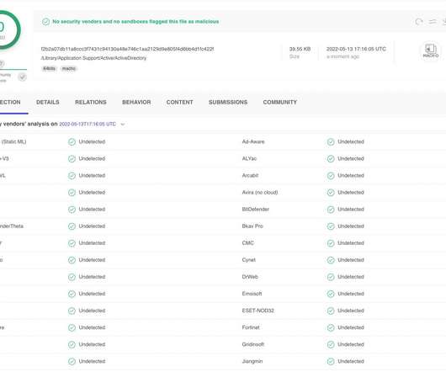This screenshot has height=372, width=446.
Task: Click the Cynet vendor name
Action: 249,260
